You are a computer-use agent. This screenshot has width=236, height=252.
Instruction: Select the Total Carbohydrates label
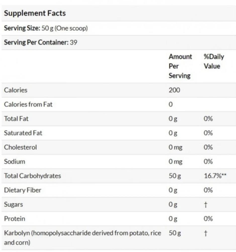pyautogui.click(x=32, y=176)
